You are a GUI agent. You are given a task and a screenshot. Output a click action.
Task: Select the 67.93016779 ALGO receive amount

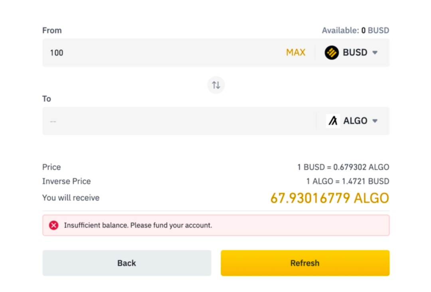coord(330,198)
